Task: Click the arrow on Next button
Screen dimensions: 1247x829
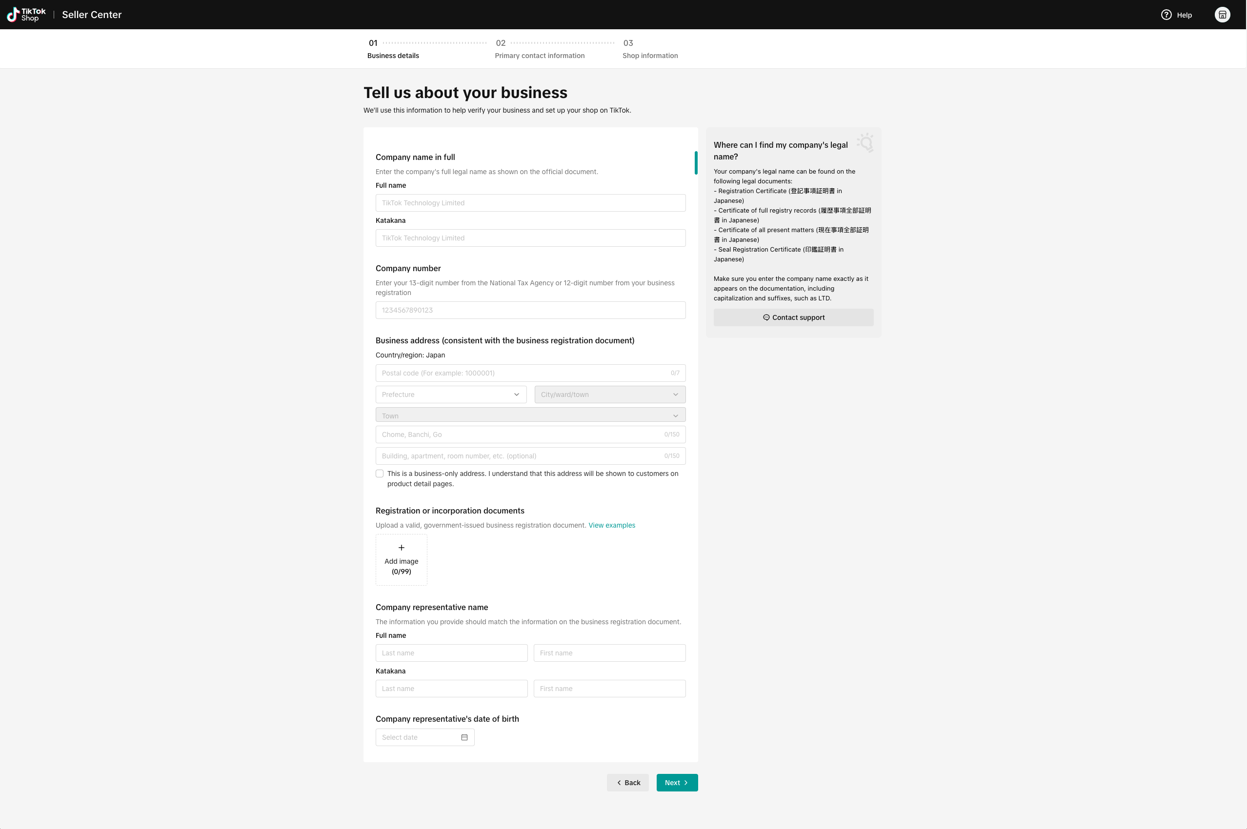Action: pos(686,783)
